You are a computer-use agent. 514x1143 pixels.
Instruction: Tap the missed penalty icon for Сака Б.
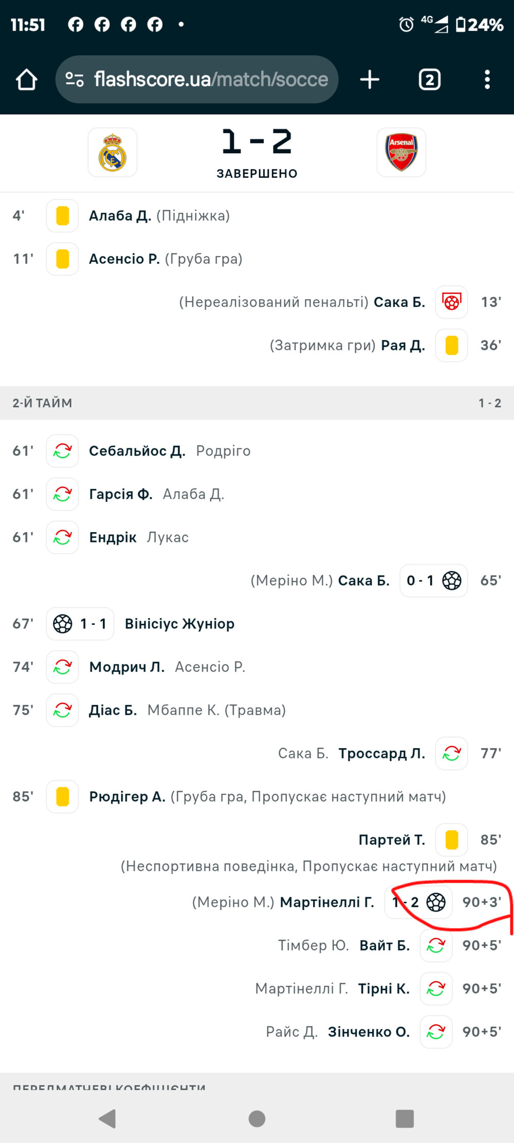451,302
